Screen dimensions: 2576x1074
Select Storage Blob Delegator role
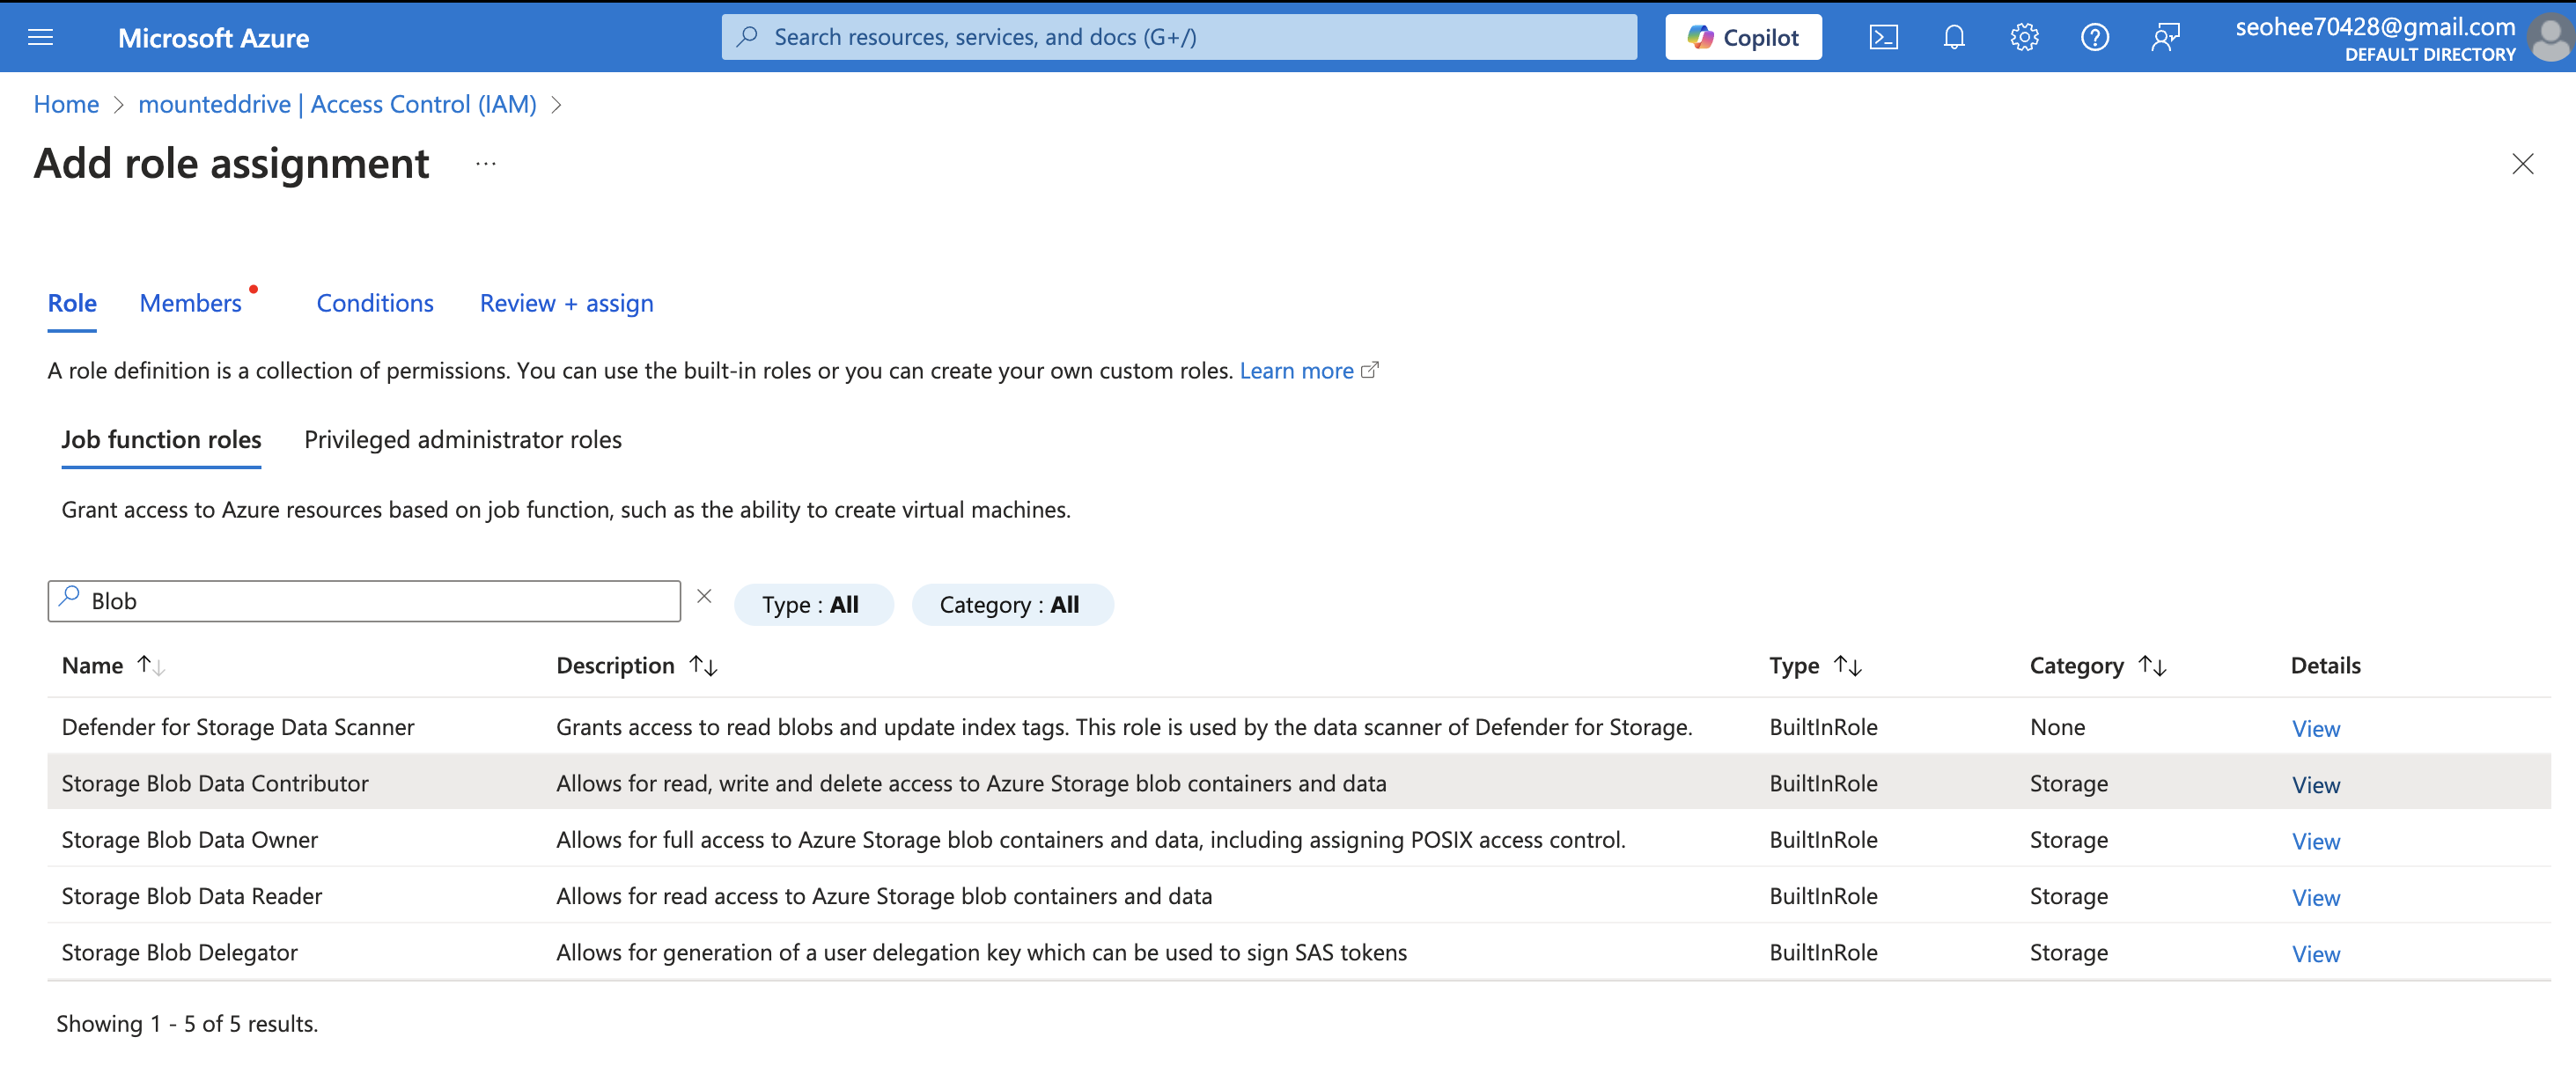tap(180, 953)
